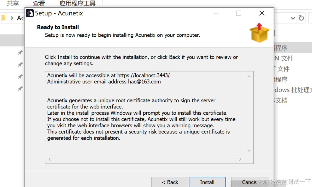Click the disabled maximize box of Setup window
Image resolution: width=312 pixels, height=187 pixels.
point(239,13)
